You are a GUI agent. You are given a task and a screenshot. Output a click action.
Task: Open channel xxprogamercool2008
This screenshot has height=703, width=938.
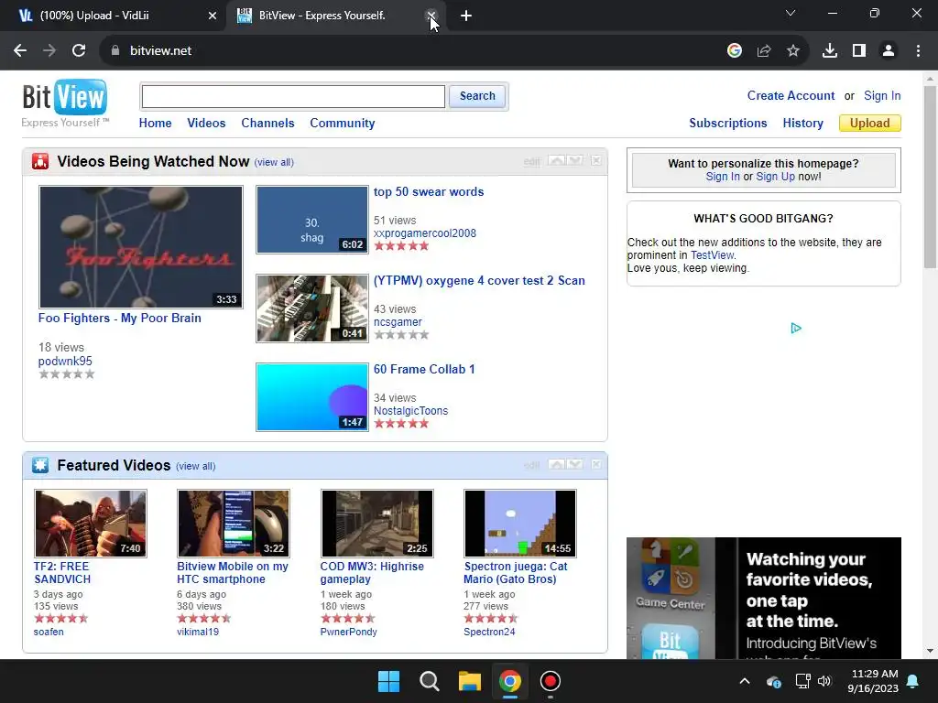pos(425,233)
